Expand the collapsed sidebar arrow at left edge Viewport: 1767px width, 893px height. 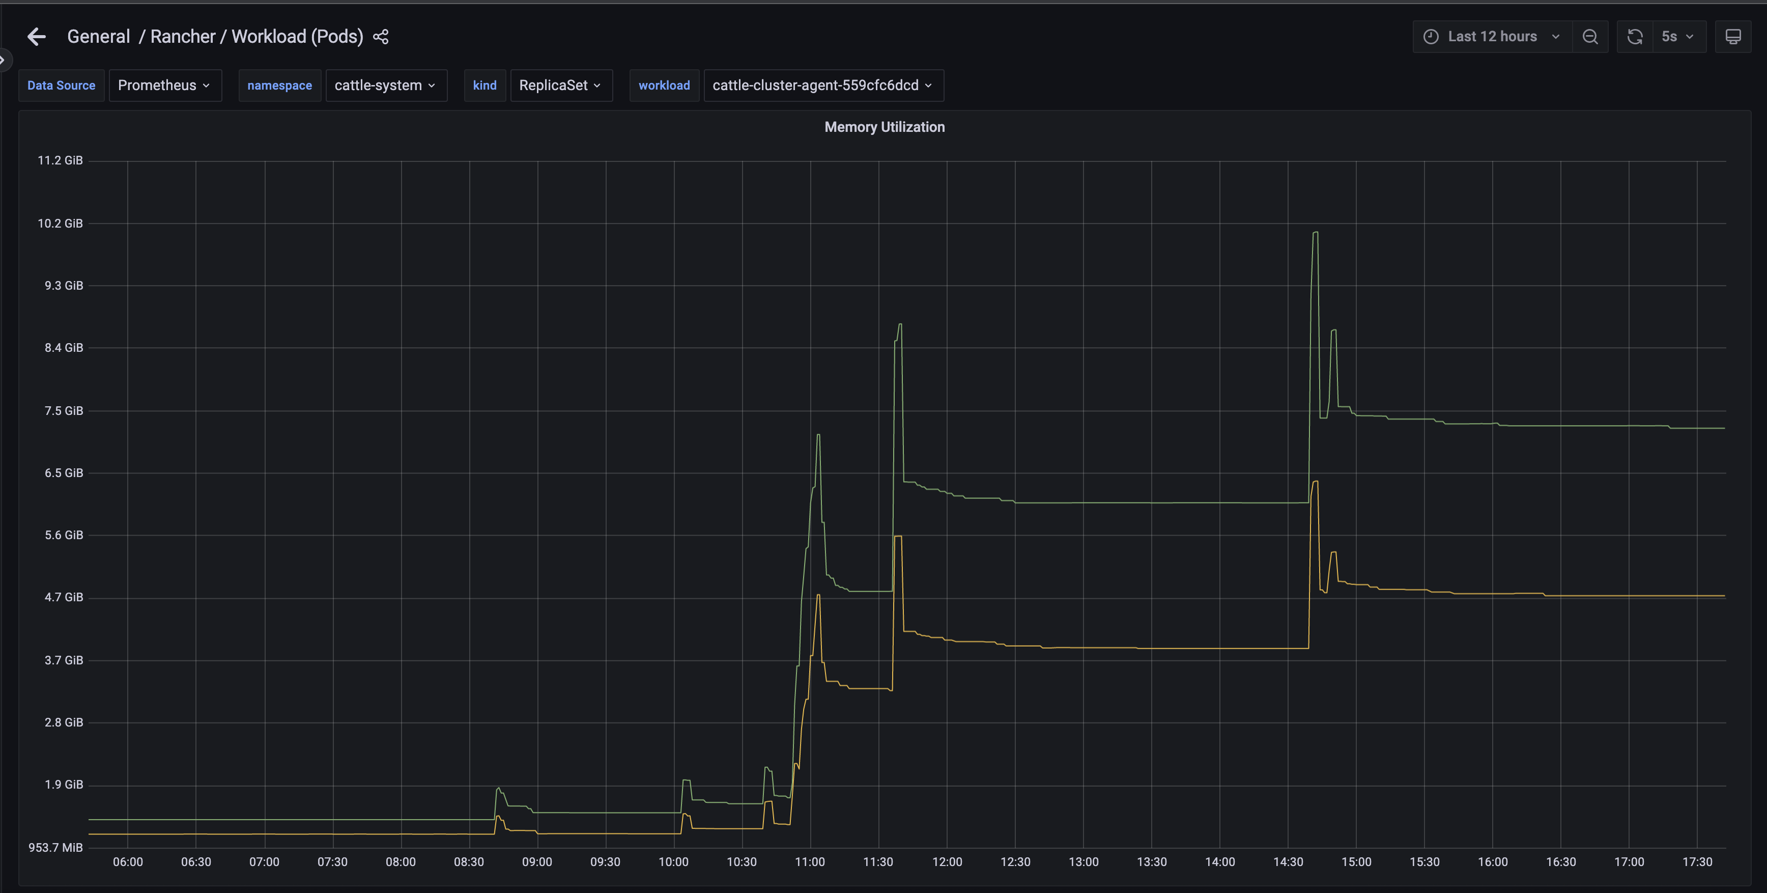pyautogui.click(x=4, y=61)
